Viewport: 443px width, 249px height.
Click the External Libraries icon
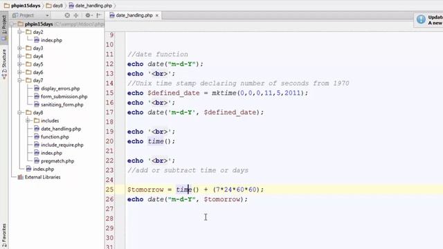[20, 177]
